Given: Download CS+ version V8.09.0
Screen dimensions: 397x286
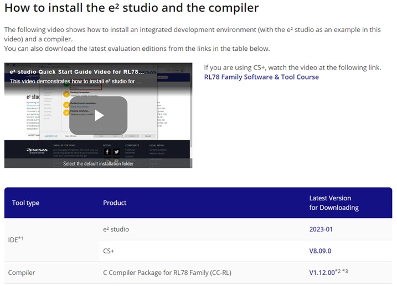Looking at the screenshot, I should click(320, 251).
